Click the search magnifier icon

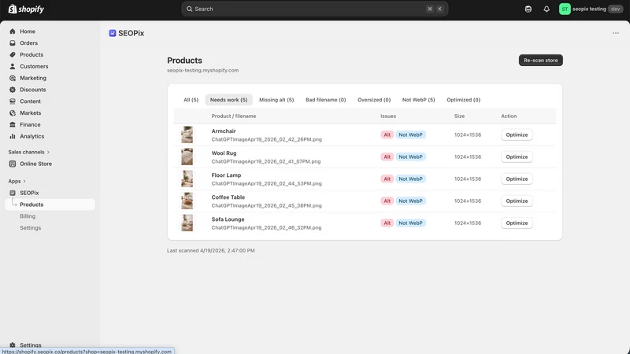(x=189, y=9)
